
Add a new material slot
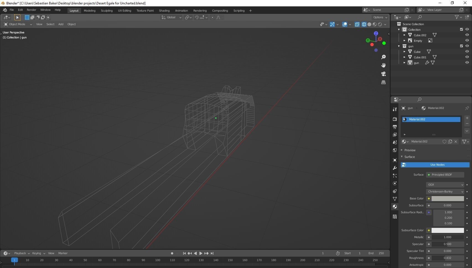[467, 118]
